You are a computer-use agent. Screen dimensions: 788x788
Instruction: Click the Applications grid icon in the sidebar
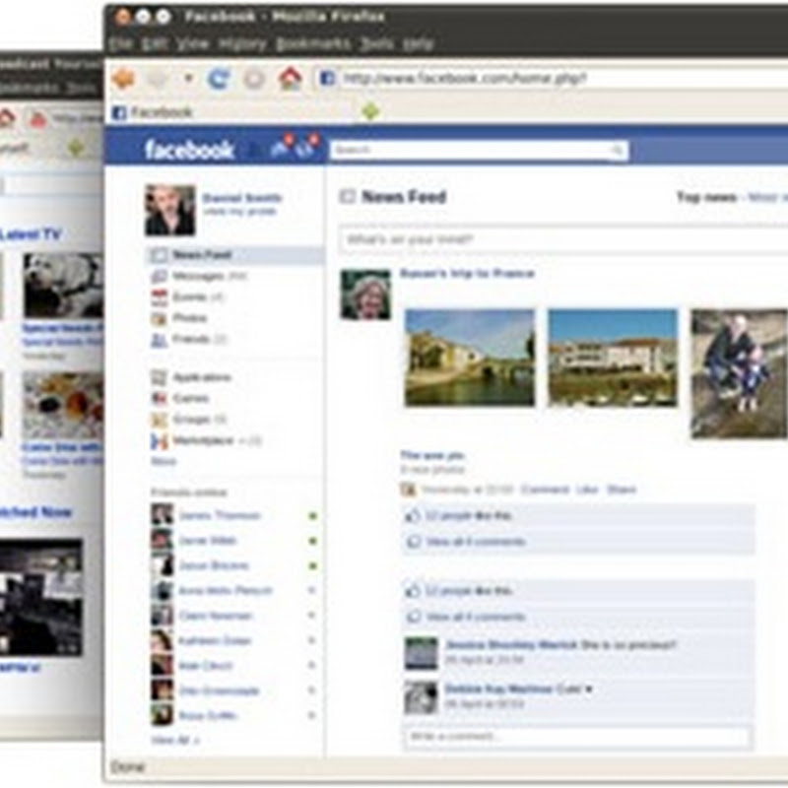(160, 377)
